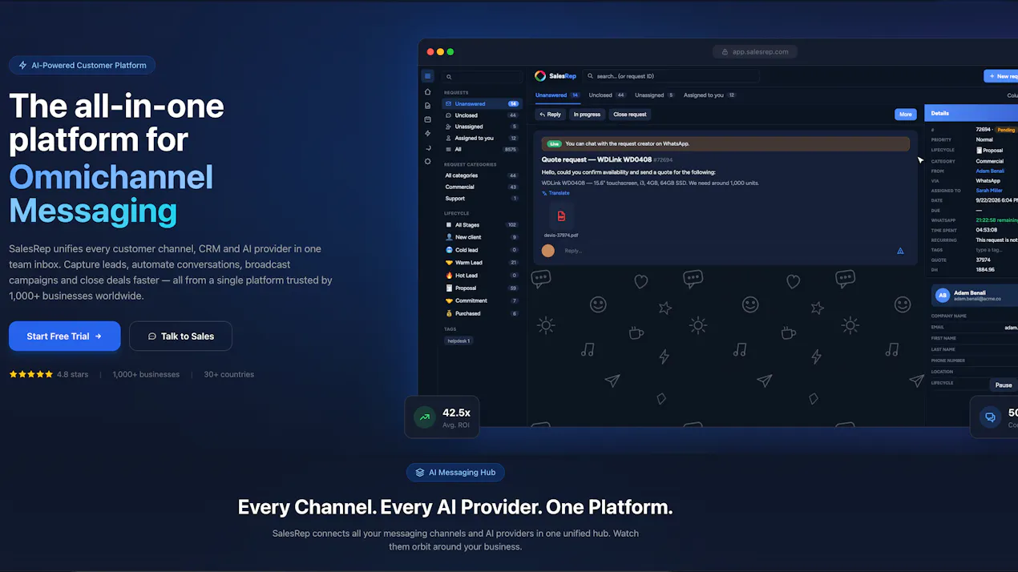Click the New request button
This screenshot has width=1018, height=572.
pos(1000,76)
